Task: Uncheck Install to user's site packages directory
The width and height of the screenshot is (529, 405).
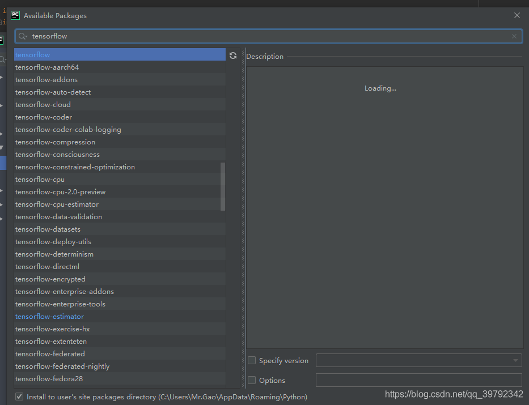Action: (19, 397)
